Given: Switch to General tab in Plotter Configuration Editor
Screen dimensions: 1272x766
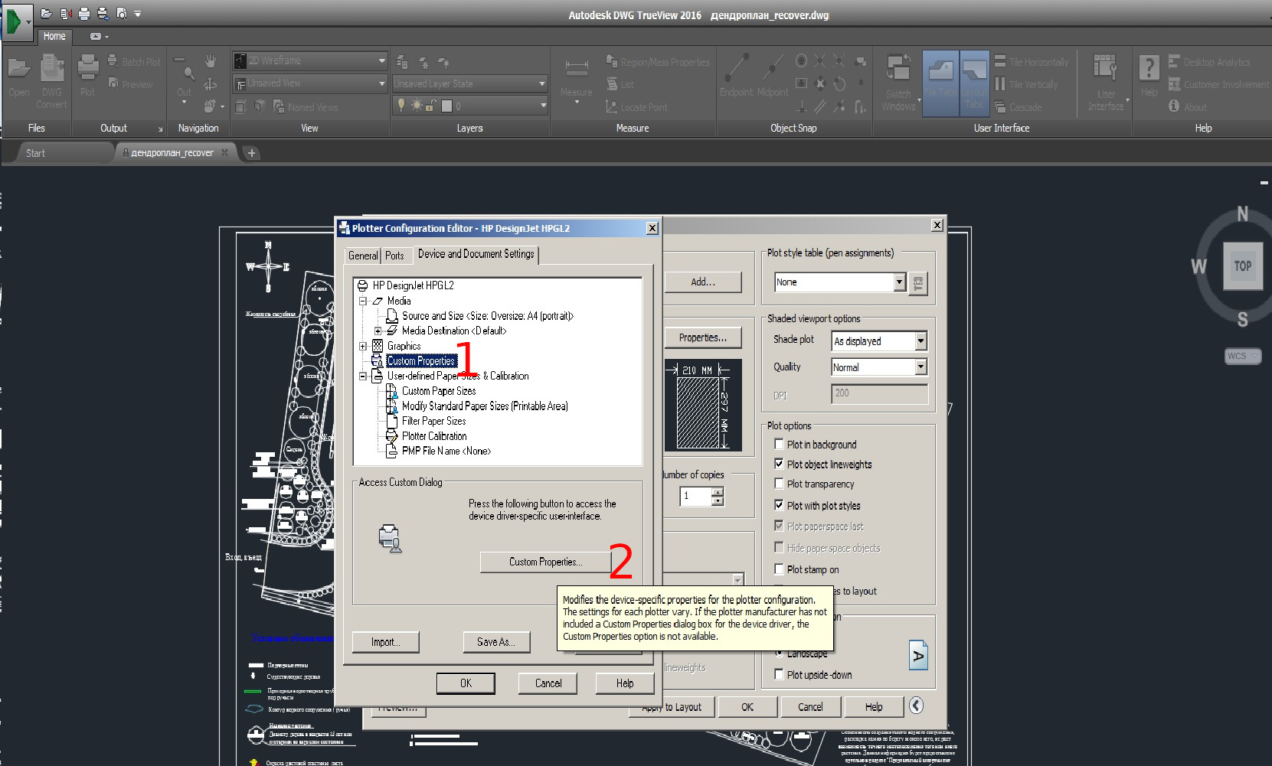Looking at the screenshot, I should (x=363, y=256).
